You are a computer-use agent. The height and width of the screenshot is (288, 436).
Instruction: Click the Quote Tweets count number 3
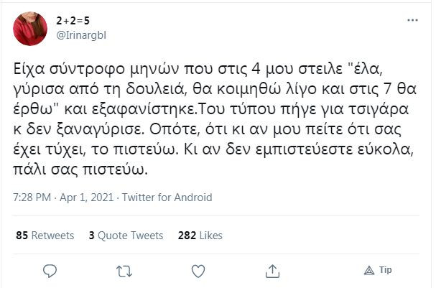92,235
